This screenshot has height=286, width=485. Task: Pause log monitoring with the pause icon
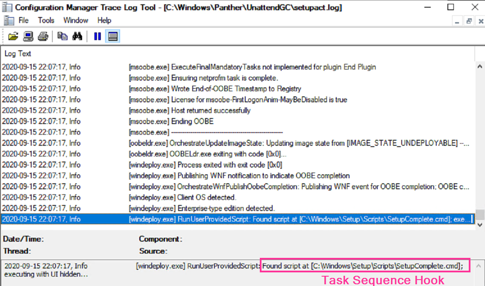pyautogui.click(x=97, y=37)
